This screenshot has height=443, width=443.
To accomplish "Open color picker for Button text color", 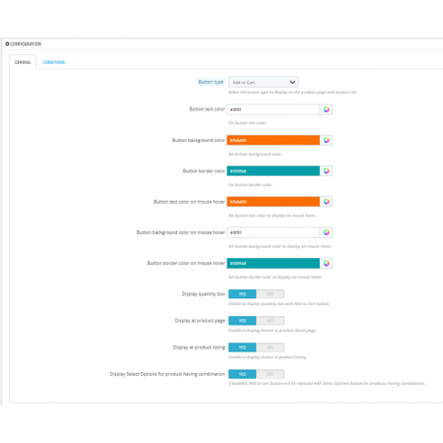I will [x=326, y=109].
